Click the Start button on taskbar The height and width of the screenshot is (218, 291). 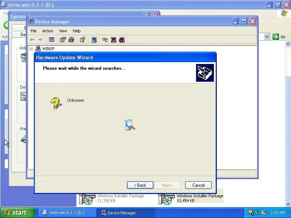tap(17, 213)
